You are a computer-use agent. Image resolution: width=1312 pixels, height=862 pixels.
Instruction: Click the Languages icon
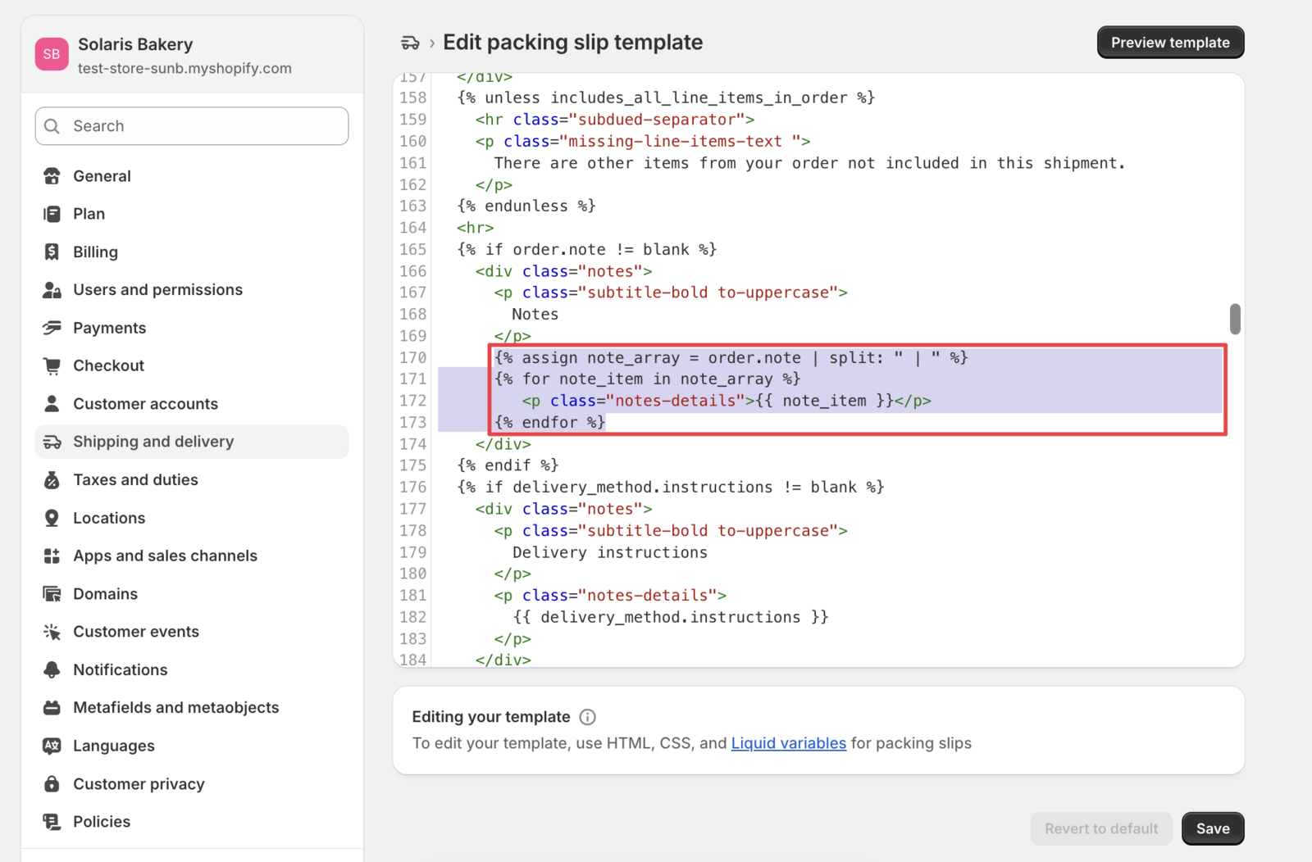[52, 746]
